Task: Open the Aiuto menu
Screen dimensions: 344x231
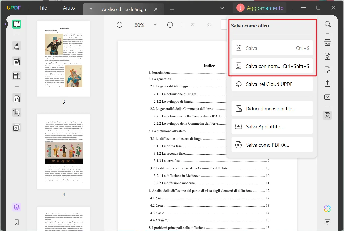Action: click(68, 8)
